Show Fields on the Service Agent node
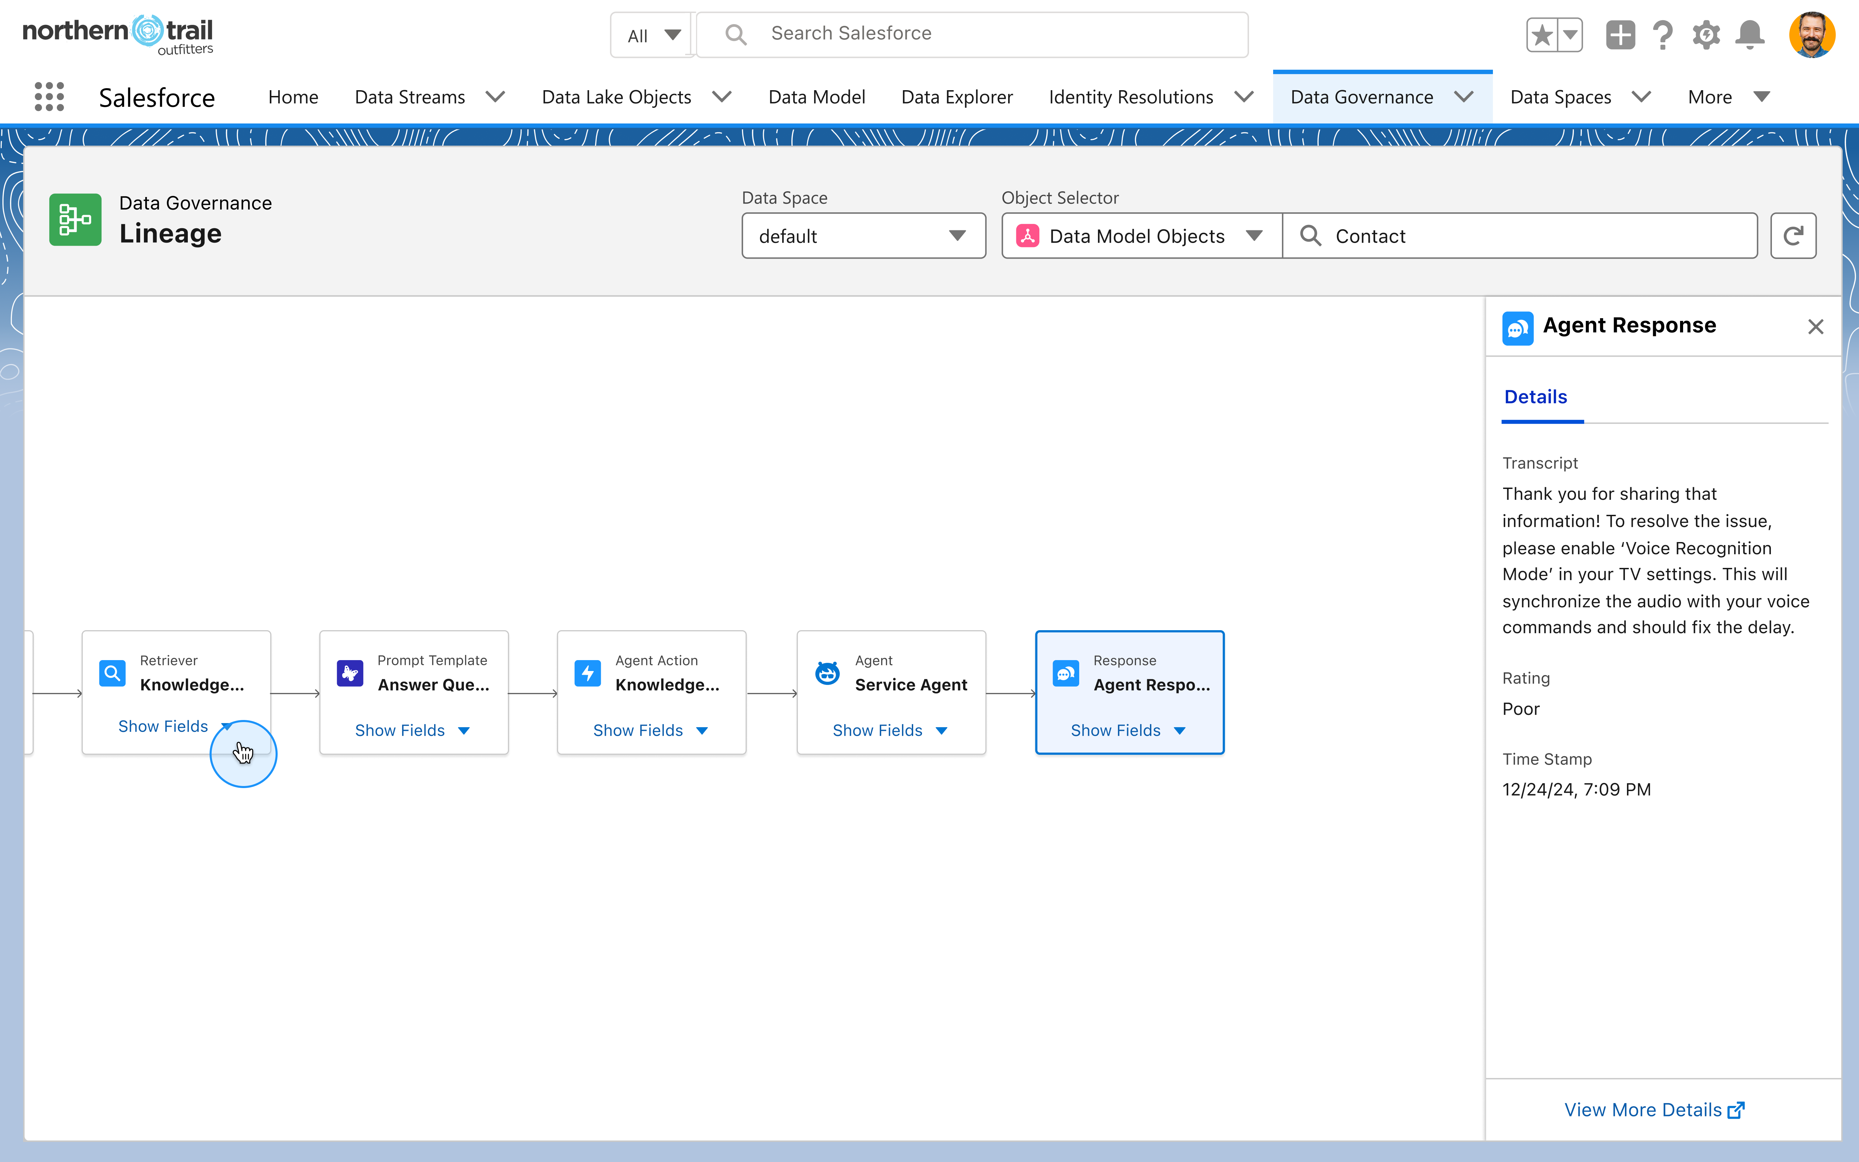This screenshot has width=1859, height=1162. pos(890,730)
